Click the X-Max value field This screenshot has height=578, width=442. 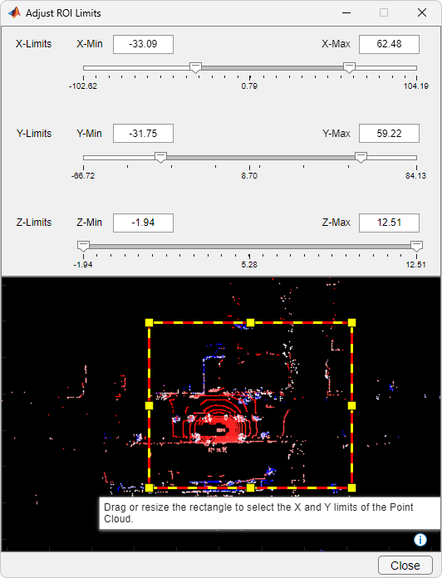[x=389, y=44]
